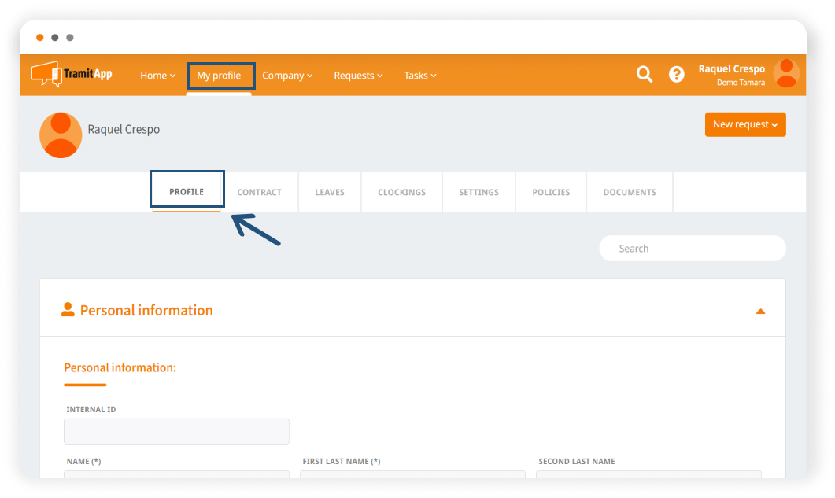View the Documents tab

[x=629, y=192]
